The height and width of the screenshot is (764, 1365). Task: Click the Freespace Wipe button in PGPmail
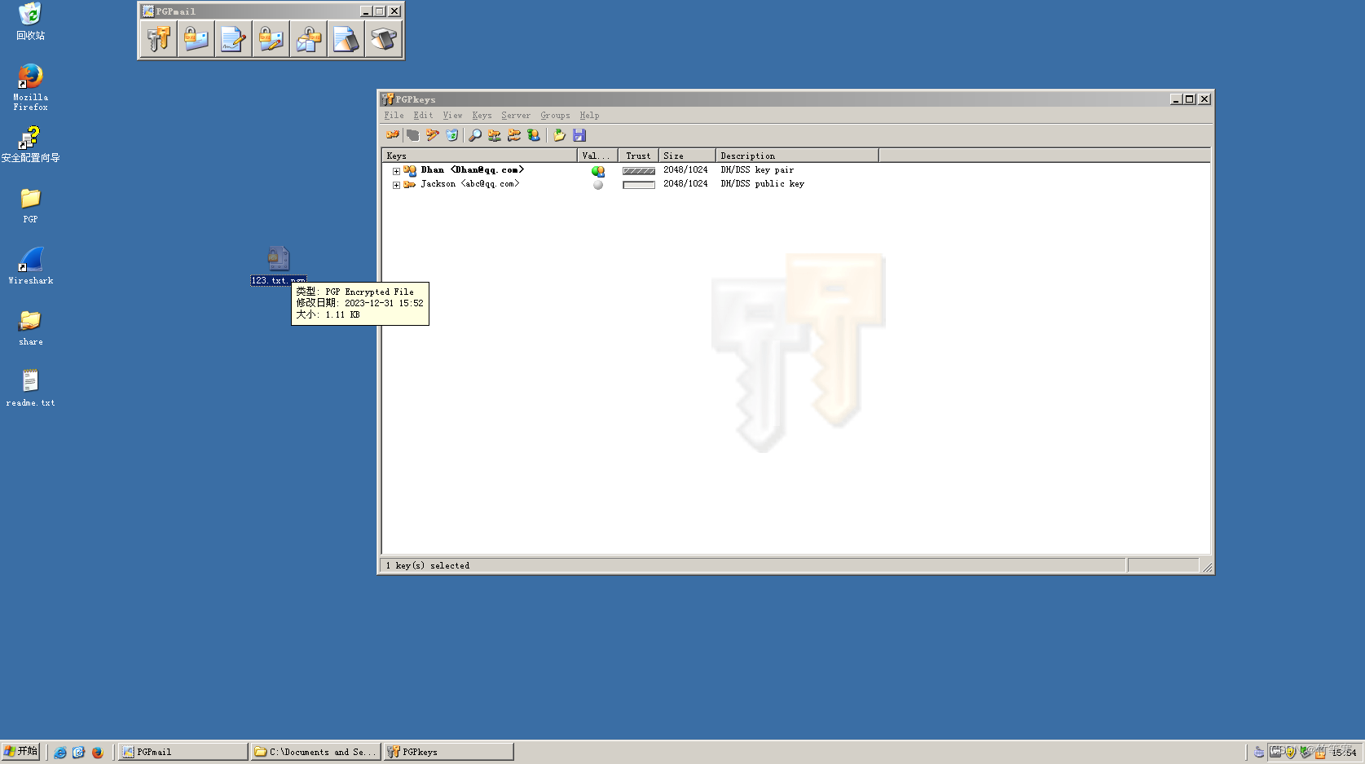(x=383, y=39)
